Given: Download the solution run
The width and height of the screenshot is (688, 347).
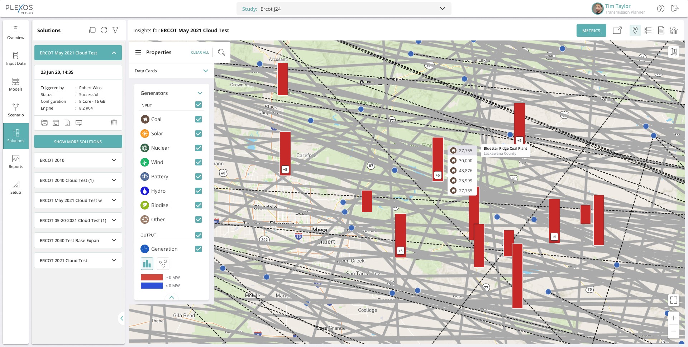Looking at the screenshot, I should pyautogui.click(x=67, y=123).
